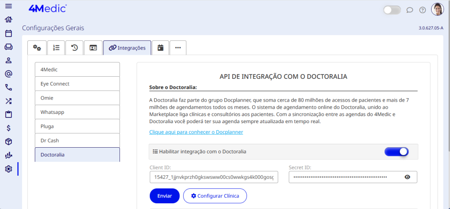Open link Clique aqui para conhecer o Docplanner
The height and width of the screenshot is (209, 450).
[196, 132]
